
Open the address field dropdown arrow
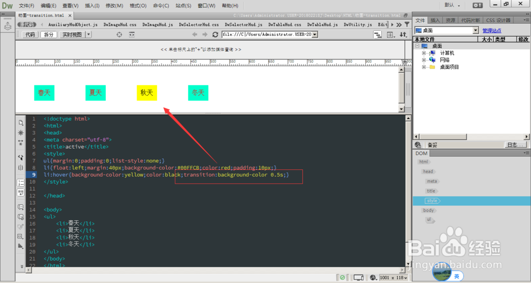[315, 35]
